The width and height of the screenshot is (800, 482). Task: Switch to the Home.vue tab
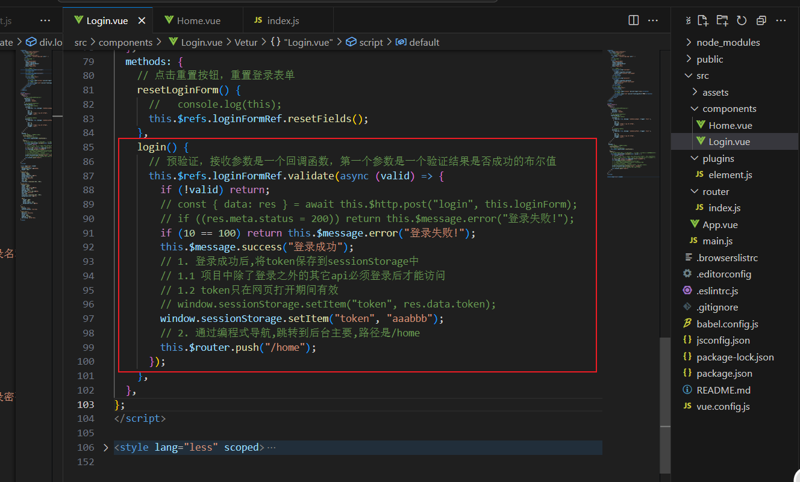pos(198,20)
